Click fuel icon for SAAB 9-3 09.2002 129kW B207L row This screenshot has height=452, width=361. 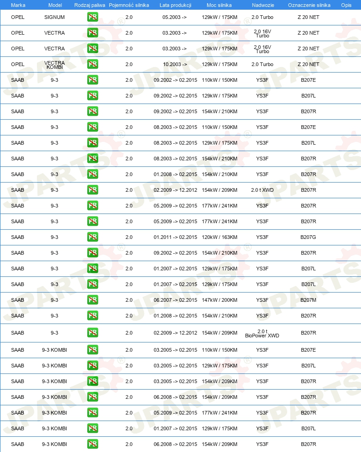coord(92,95)
